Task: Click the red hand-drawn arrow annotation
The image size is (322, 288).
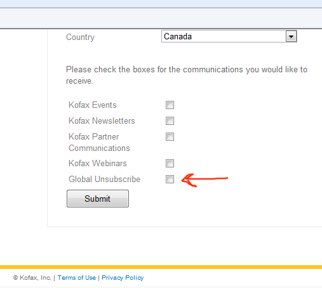Action: 205,180
